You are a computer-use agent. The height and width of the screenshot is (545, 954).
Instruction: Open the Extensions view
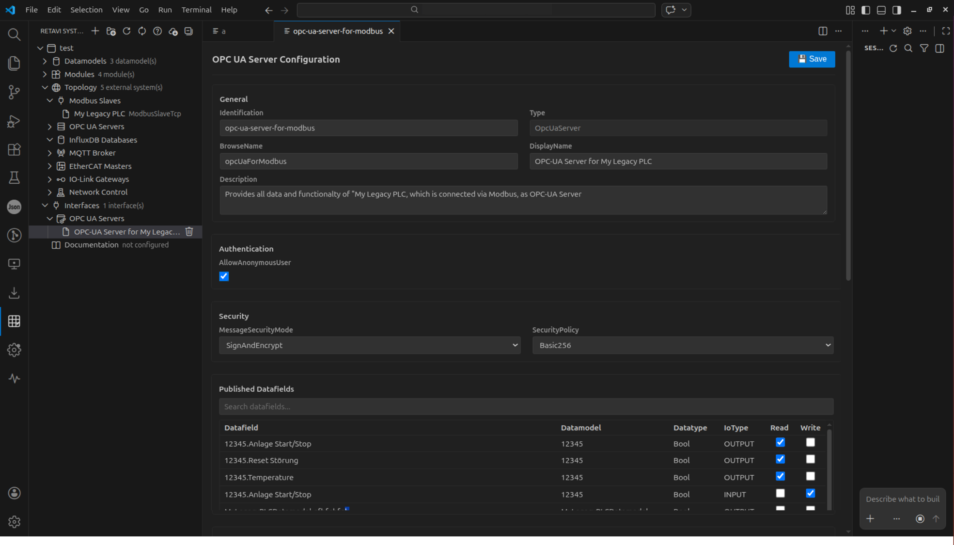14,149
